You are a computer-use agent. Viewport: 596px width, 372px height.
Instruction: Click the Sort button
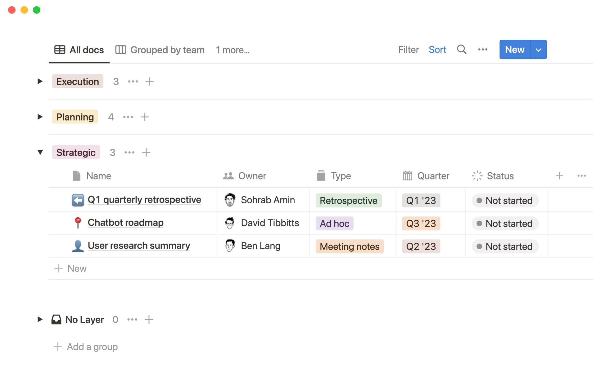pos(437,50)
